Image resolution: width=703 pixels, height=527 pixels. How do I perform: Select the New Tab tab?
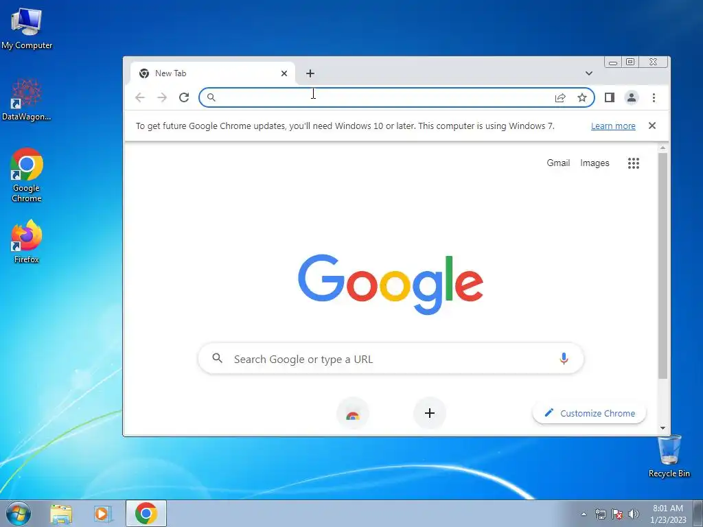(213, 73)
